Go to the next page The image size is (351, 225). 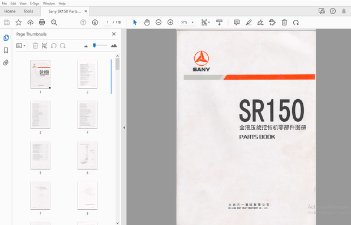95,23
